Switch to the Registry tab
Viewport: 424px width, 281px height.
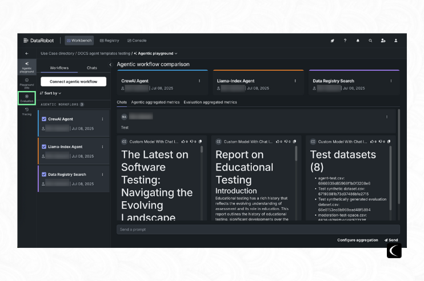(x=110, y=41)
